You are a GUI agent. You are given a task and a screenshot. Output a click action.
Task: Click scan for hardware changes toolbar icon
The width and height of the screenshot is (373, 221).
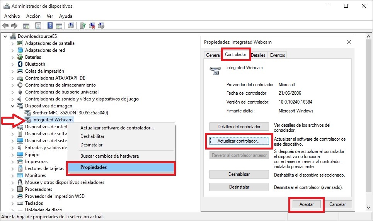pyautogui.click(x=71, y=25)
